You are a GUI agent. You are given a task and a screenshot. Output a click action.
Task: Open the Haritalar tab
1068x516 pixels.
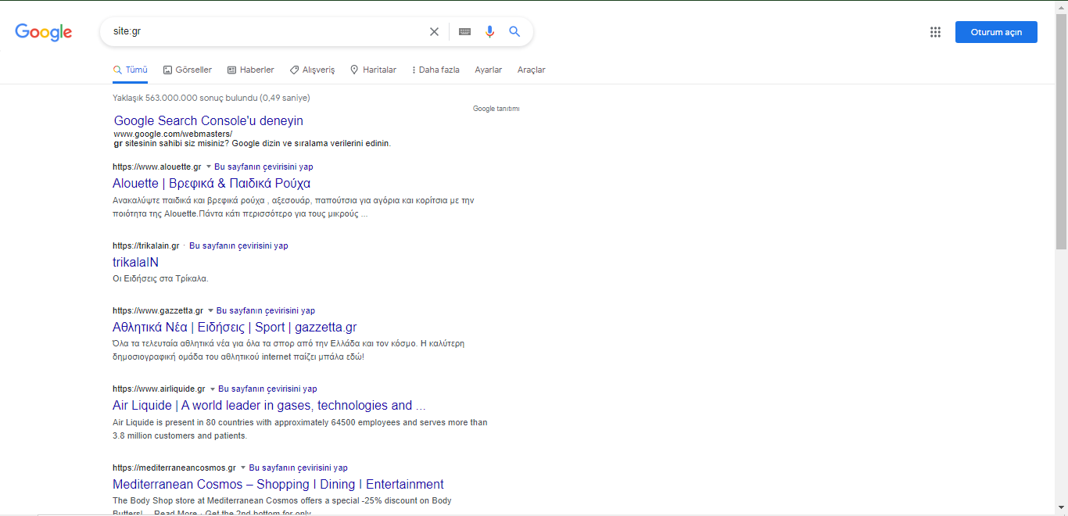pyautogui.click(x=373, y=70)
